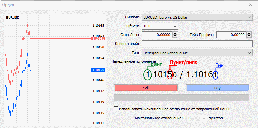258x128 pixels.
Task: Click the blue circled tick digit
Action: [215, 75]
